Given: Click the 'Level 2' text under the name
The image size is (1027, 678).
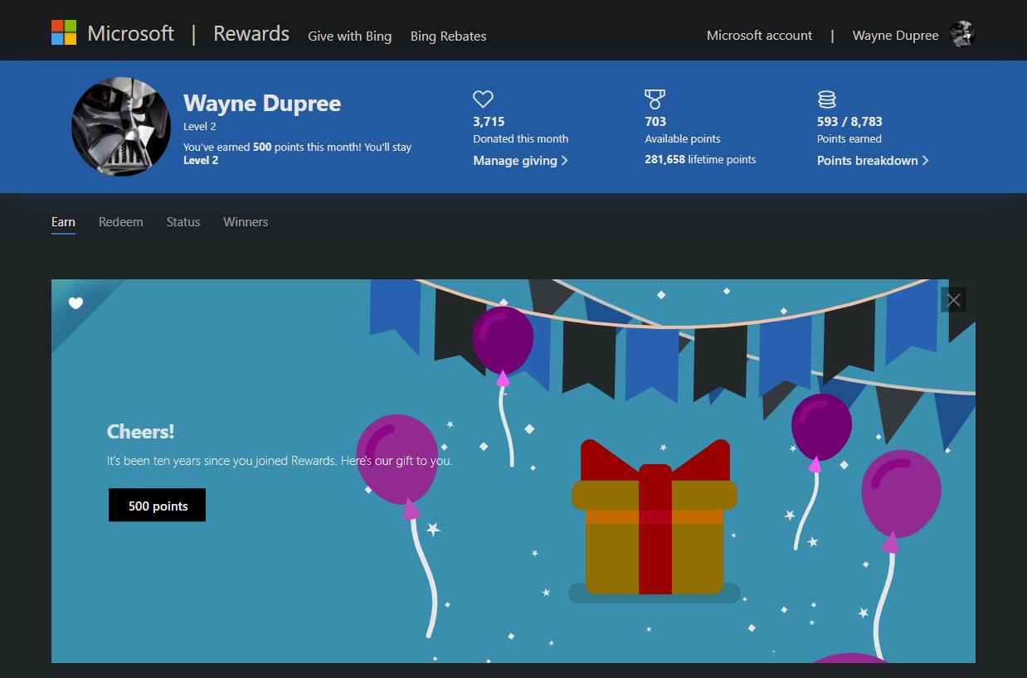Looking at the screenshot, I should [200, 127].
